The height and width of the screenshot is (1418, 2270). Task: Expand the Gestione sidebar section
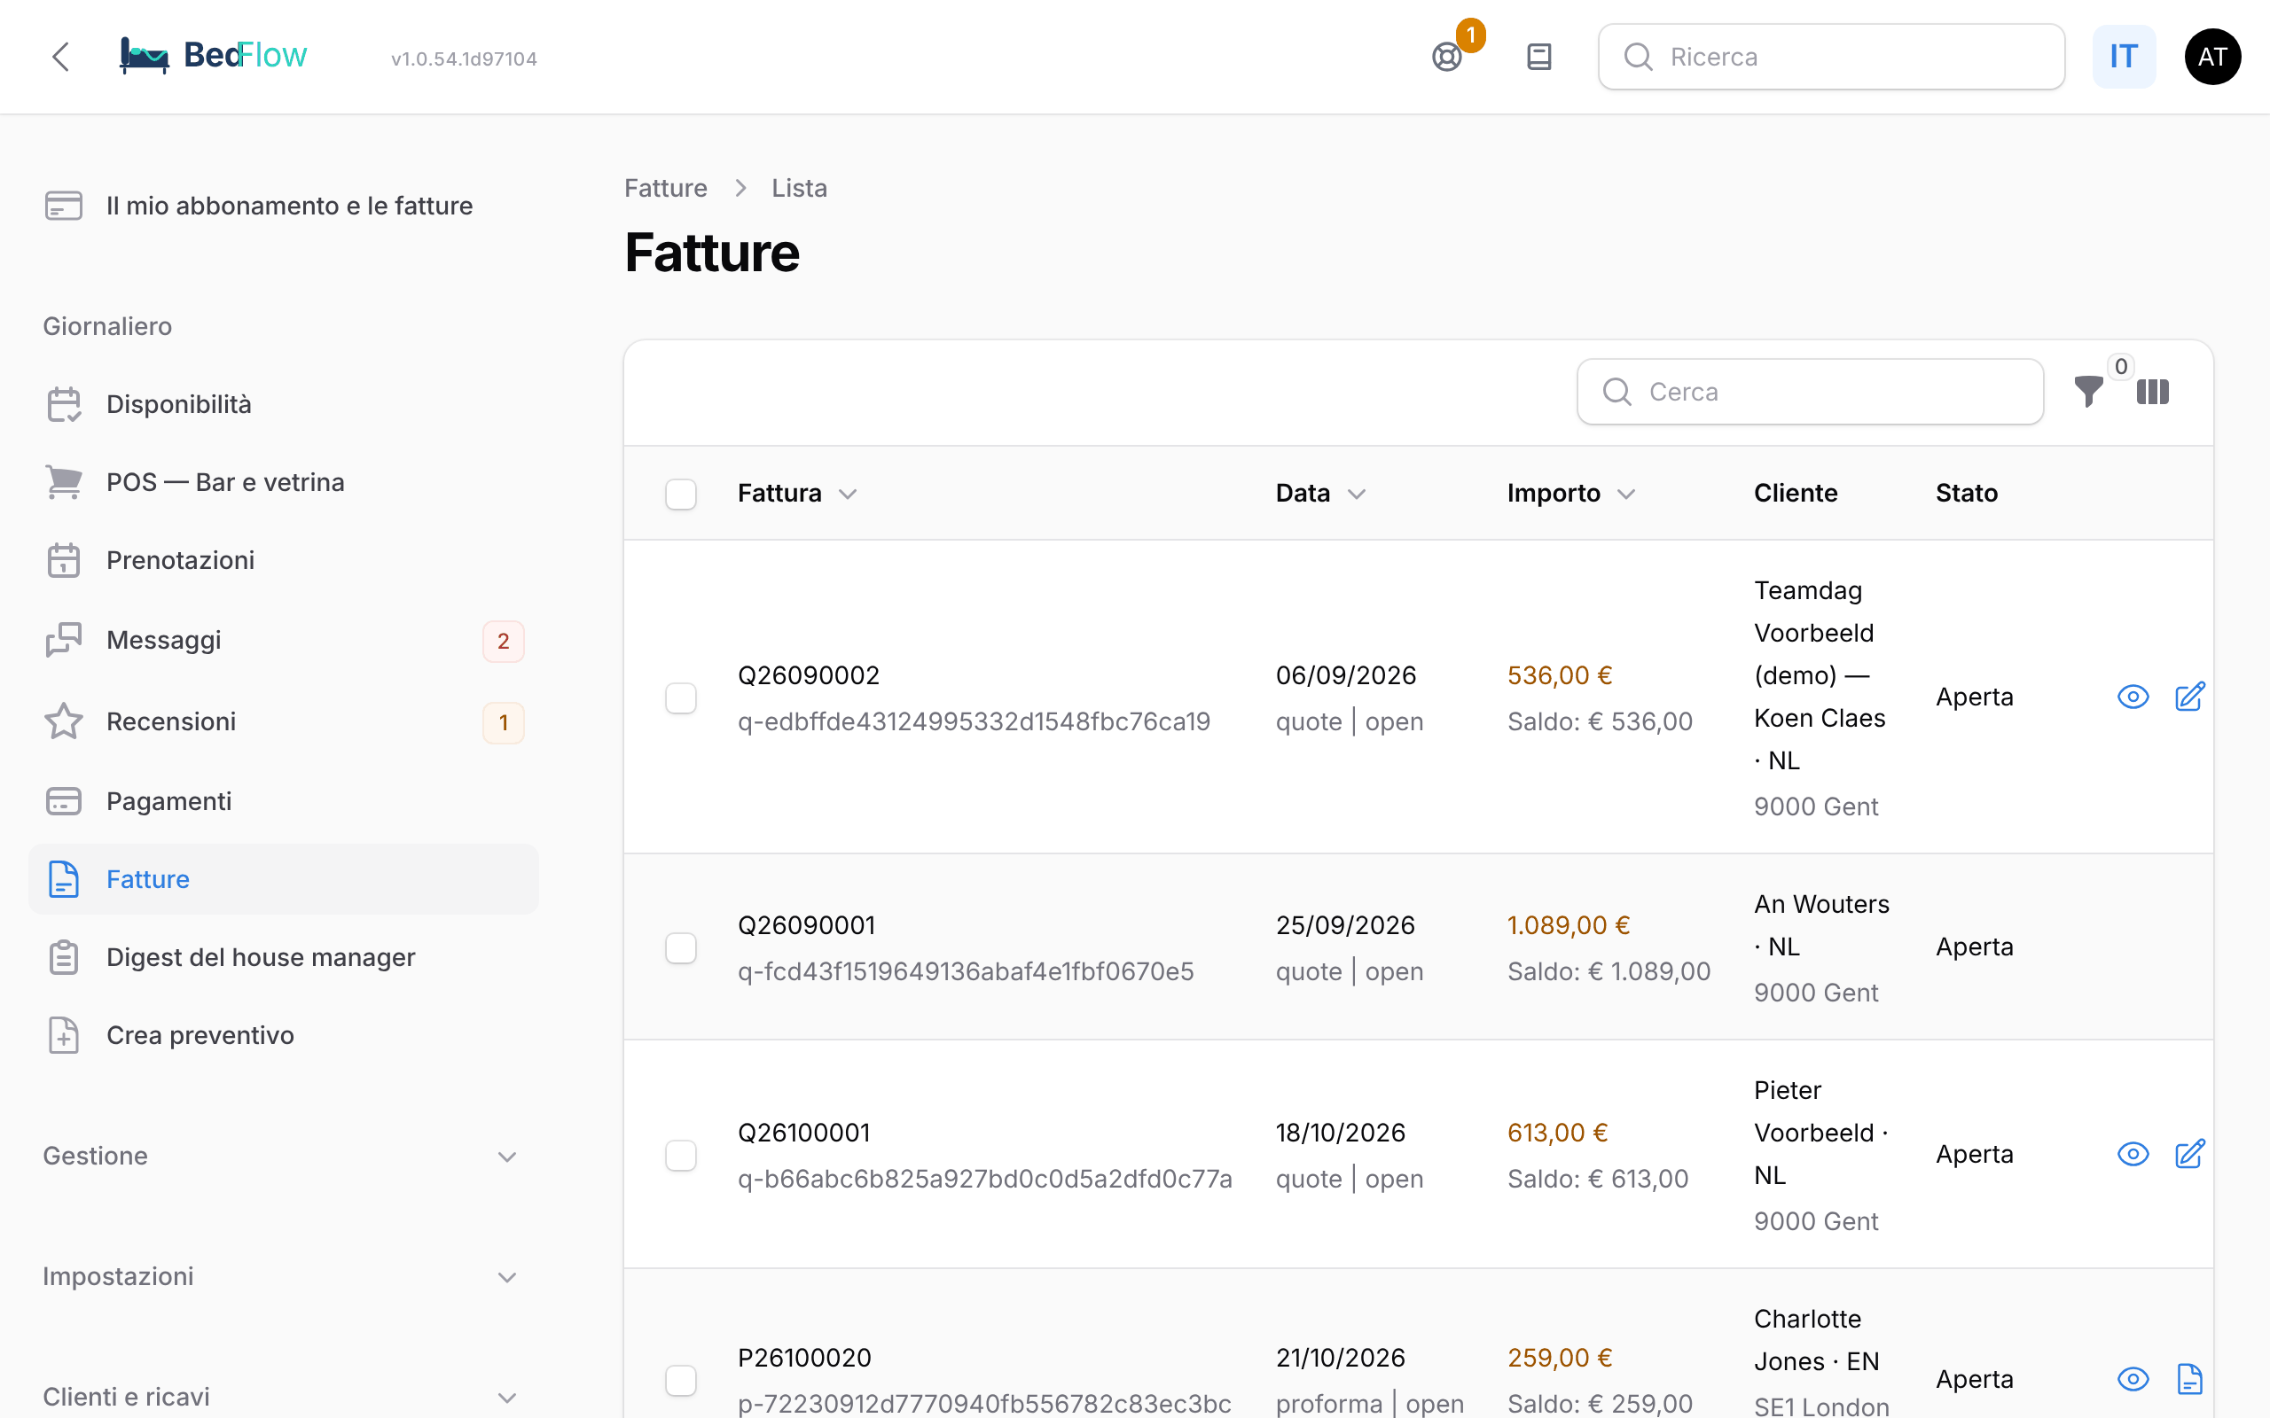[x=281, y=1156]
